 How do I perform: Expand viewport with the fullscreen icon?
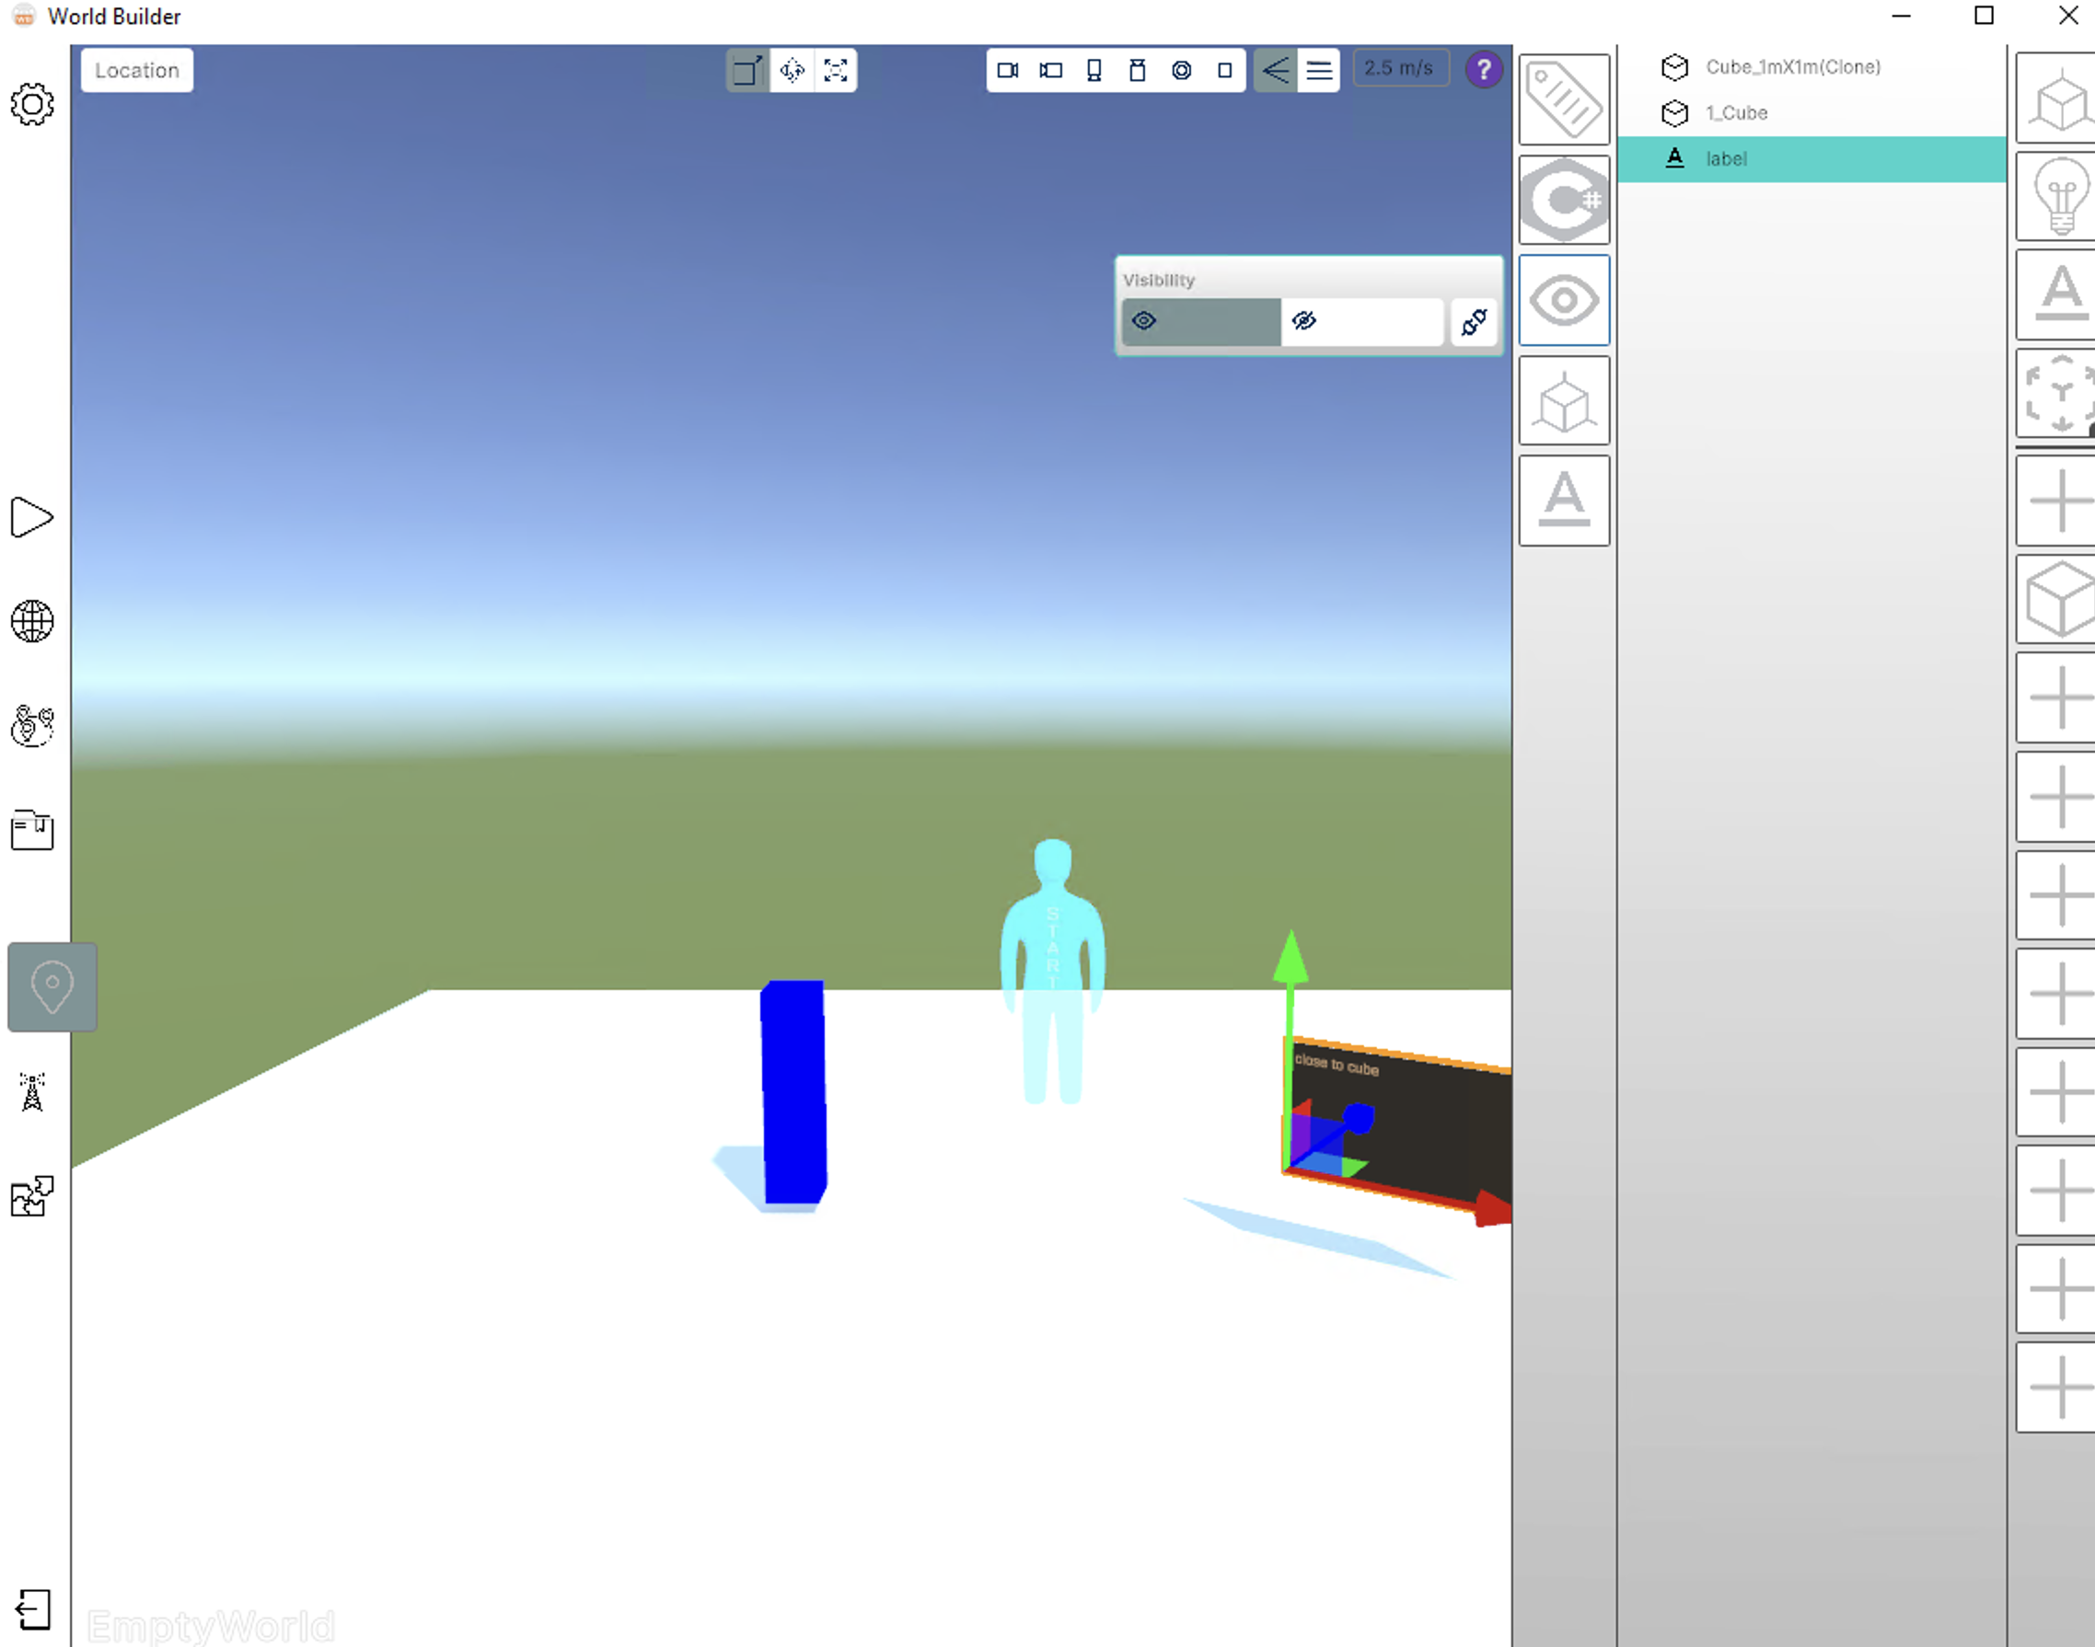835,69
